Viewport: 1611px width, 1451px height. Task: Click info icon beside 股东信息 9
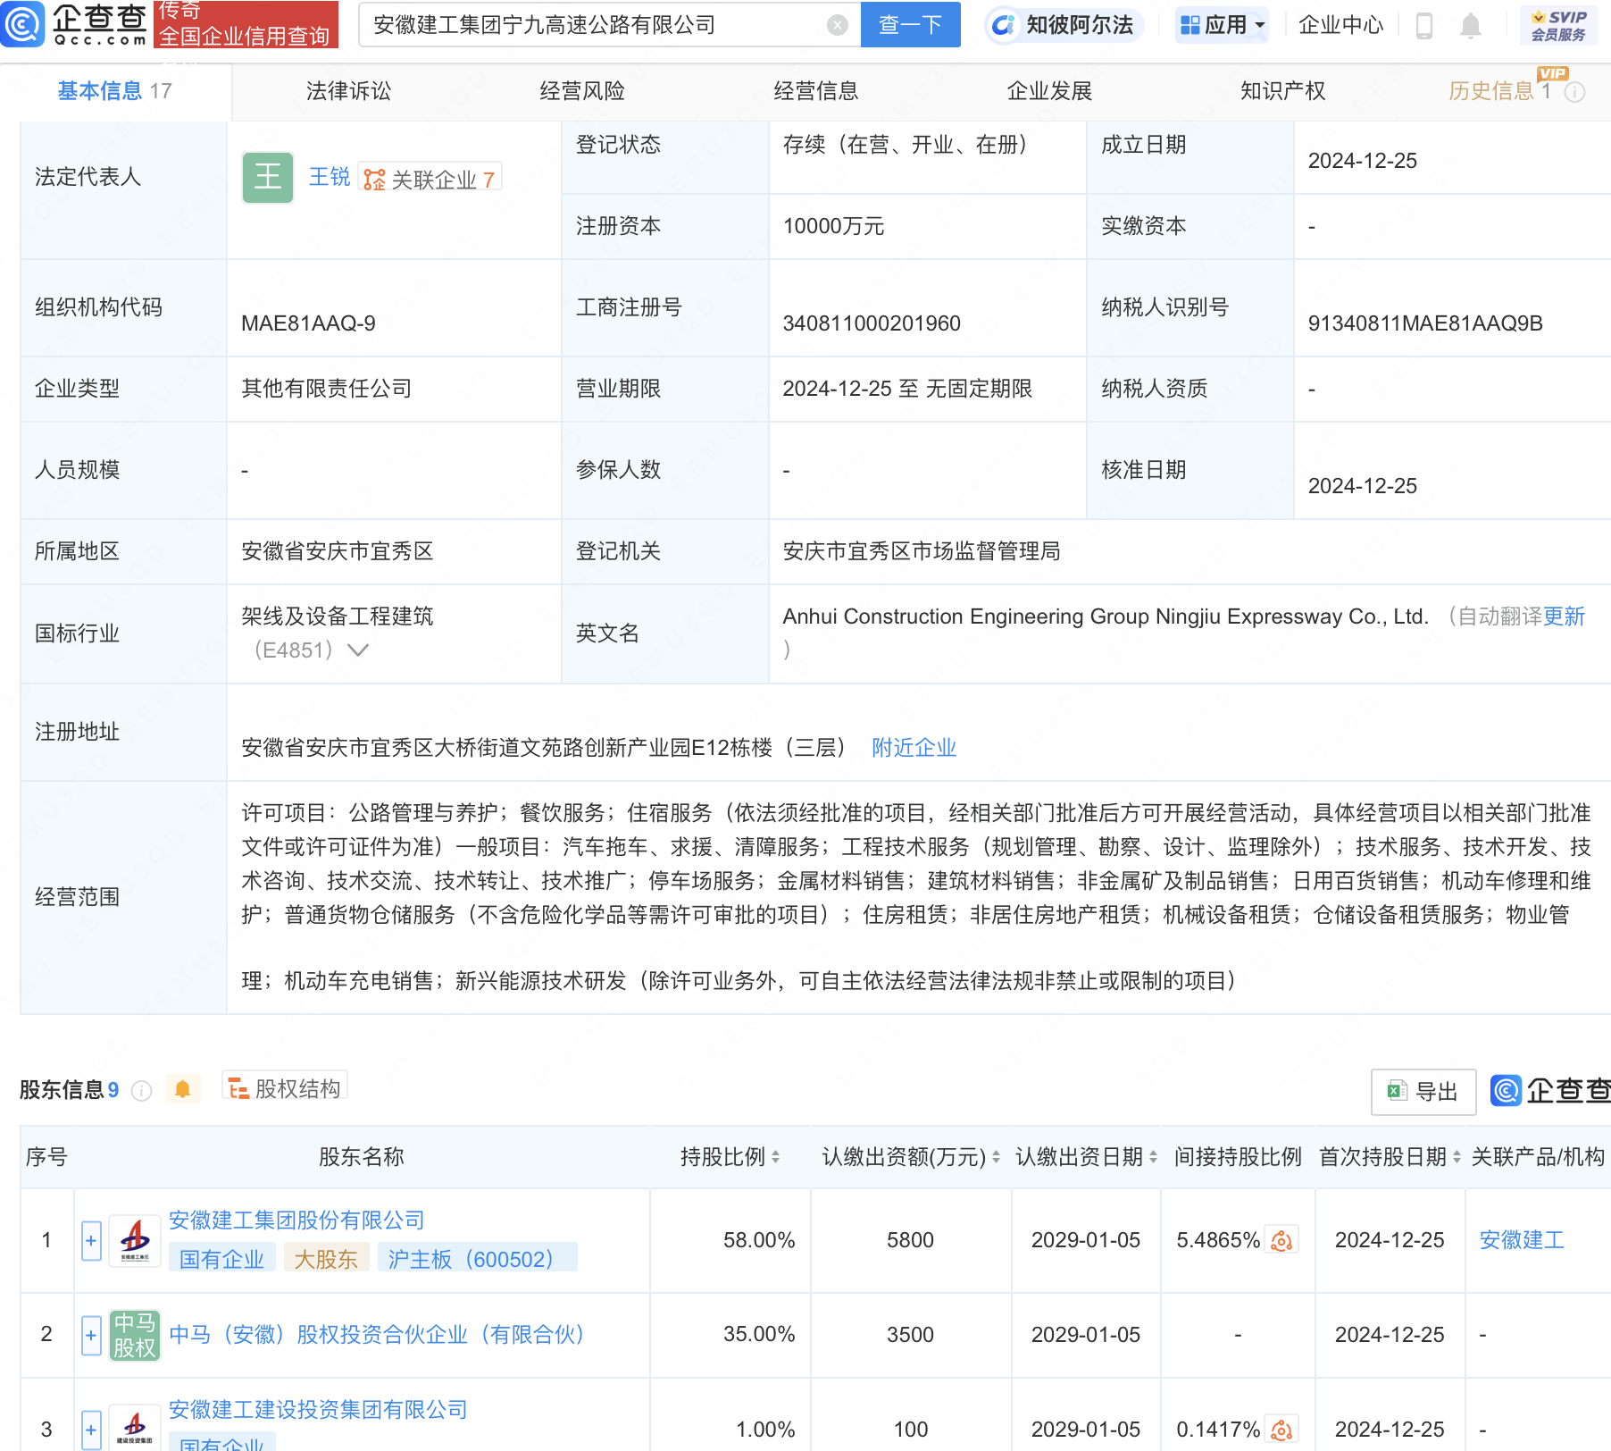tap(141, 1090)
